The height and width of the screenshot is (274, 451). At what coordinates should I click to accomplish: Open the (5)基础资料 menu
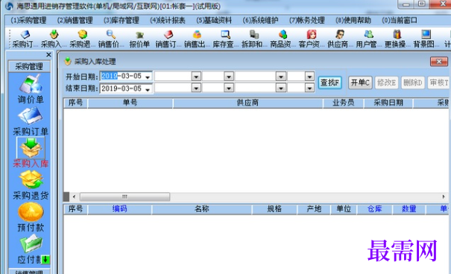coord(214,20)
